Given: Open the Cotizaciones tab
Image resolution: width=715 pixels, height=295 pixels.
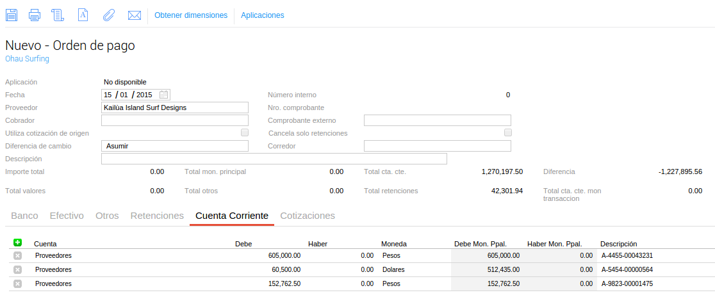Looking at the screenshot, I should tap(308, 216).
